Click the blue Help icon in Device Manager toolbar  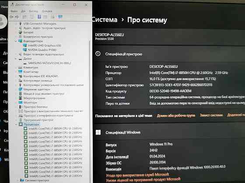pyautogui.click(x=39, y=17)
